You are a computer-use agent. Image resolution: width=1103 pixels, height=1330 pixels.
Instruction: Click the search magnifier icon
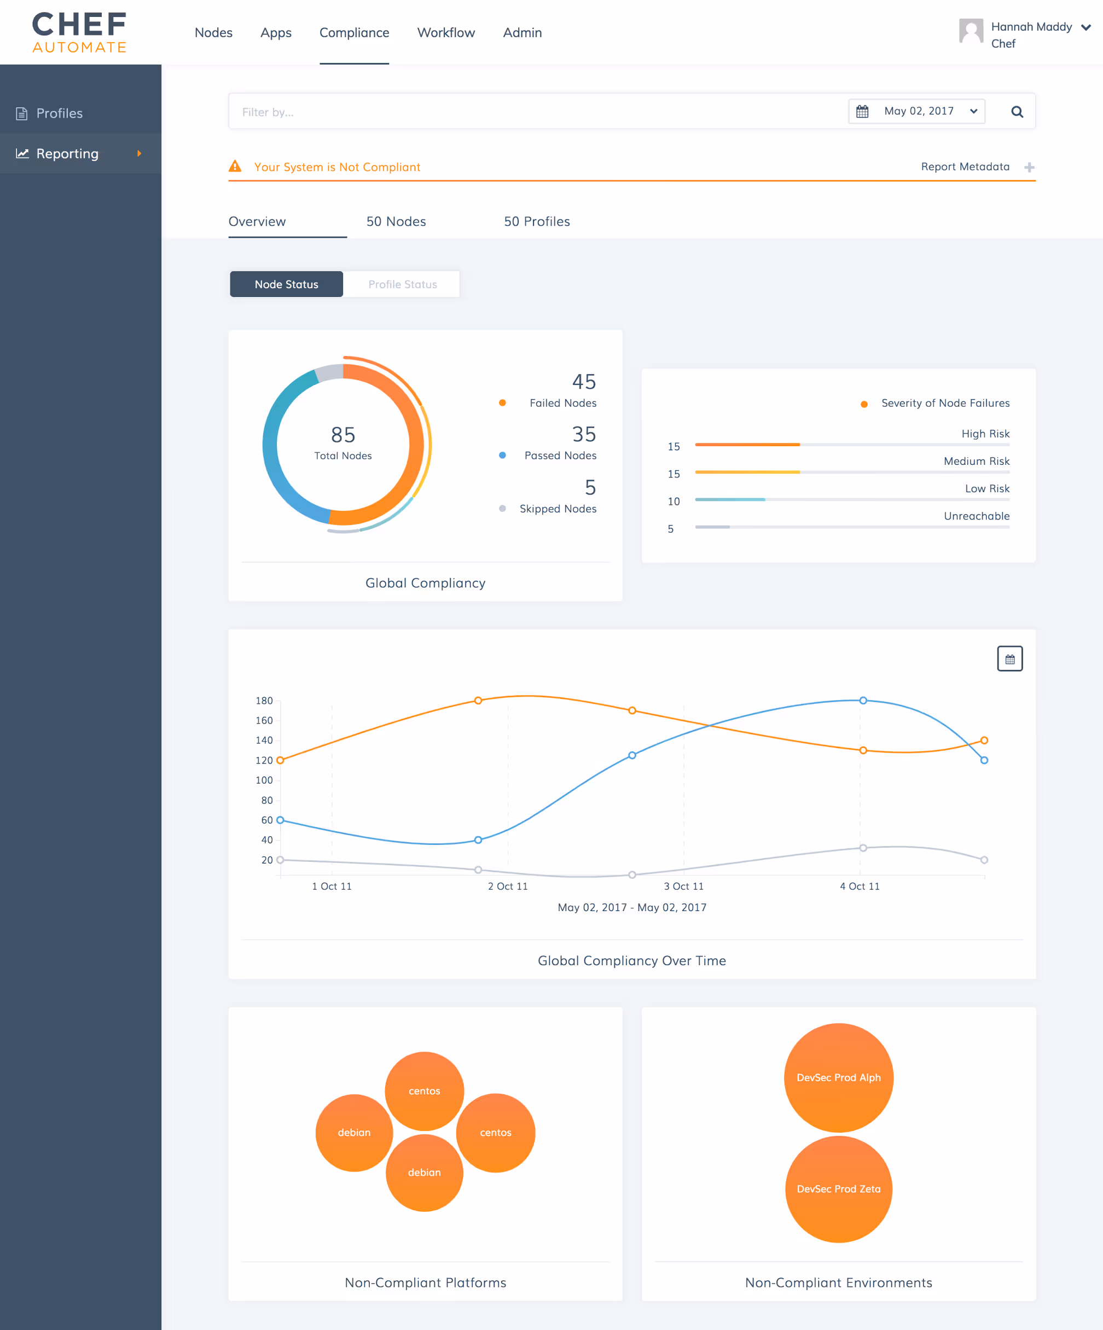click(x=1017, y=112)
